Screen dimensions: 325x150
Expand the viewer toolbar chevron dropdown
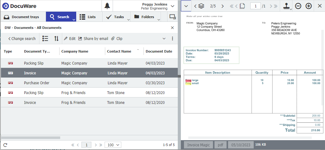(x=186, y=6)
